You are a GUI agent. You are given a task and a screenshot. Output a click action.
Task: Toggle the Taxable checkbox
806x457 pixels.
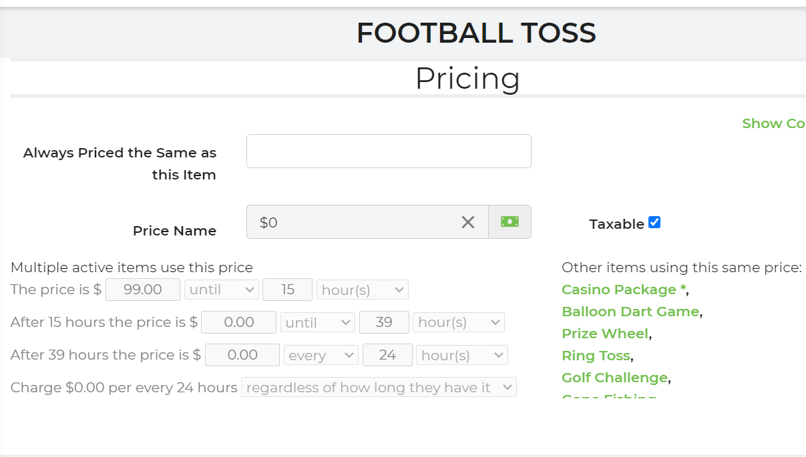click(654, 223)
